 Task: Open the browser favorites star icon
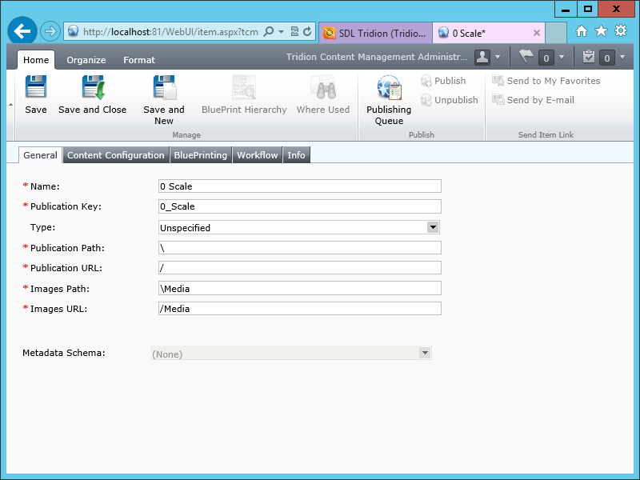pos(601,31)
